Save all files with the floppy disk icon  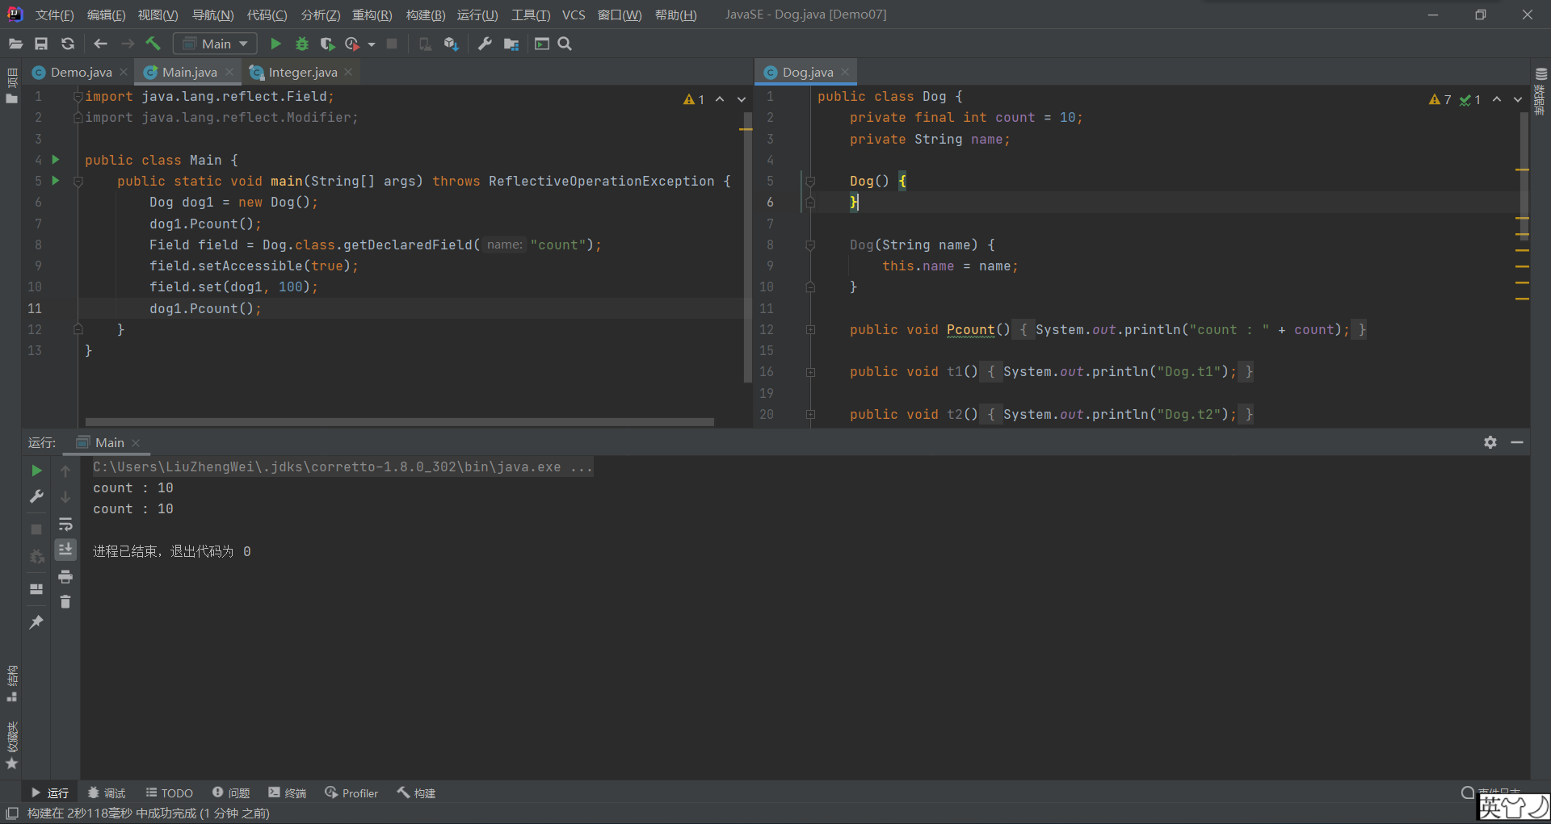(41, 44)
